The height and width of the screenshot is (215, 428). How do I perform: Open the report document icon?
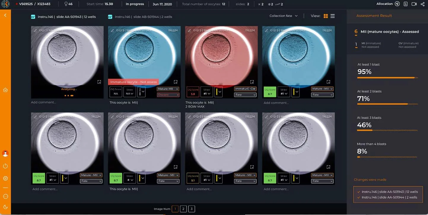(x=405, y=4)
